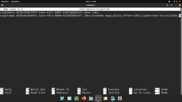Click the UUID=8cd56bf1 value on line two
The width and height of the screenshot is (182, 102).
pos(49,16)
